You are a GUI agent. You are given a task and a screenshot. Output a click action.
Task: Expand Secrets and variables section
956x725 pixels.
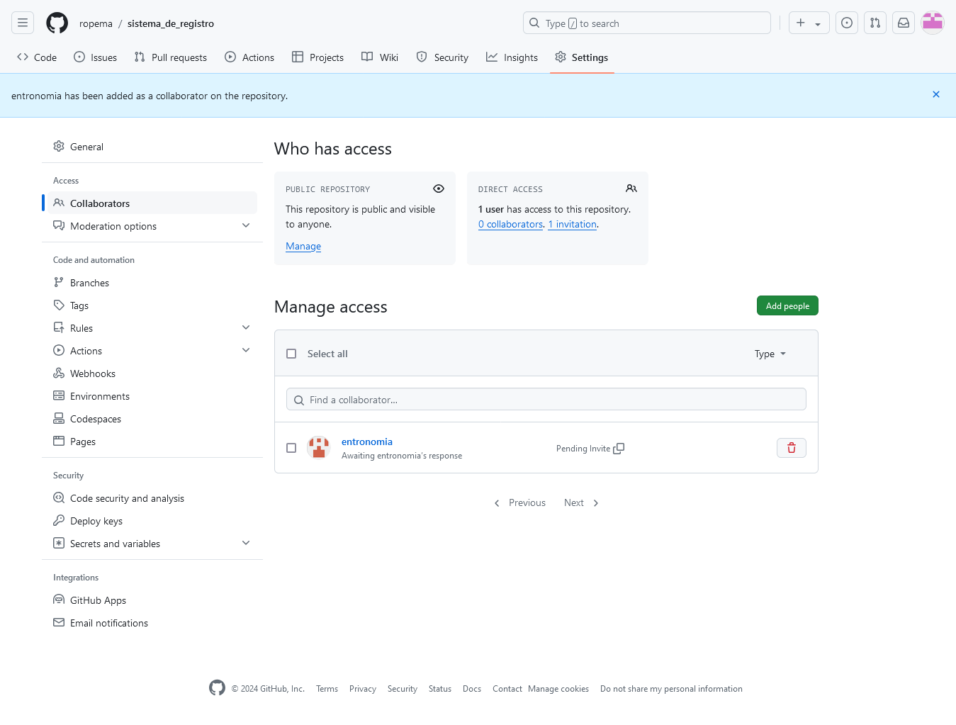pos(246,543)
